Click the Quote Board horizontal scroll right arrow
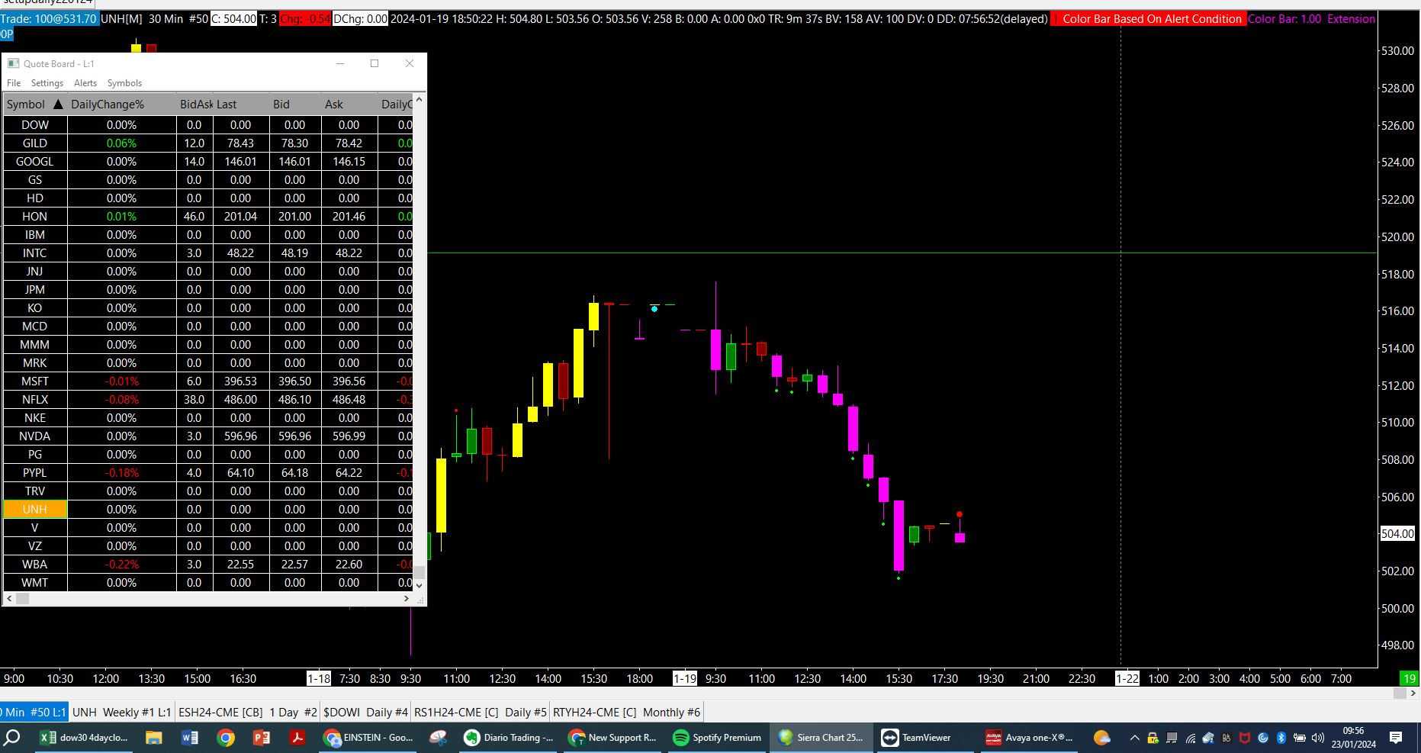 (x=406, y=599)
